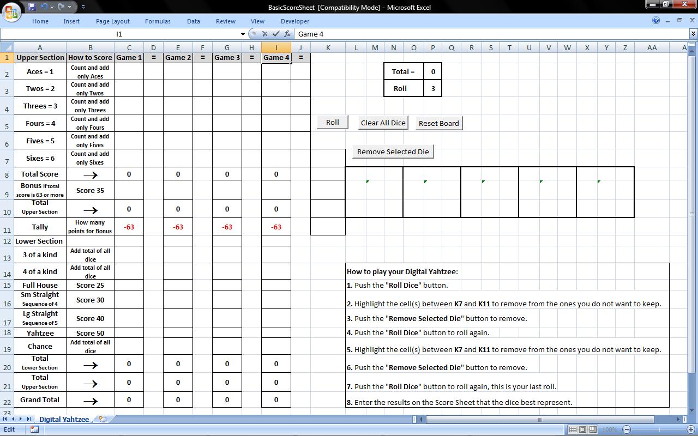698x436 pixels.
Task: Open the Redo history dropdown arrow
Action: 69,7
